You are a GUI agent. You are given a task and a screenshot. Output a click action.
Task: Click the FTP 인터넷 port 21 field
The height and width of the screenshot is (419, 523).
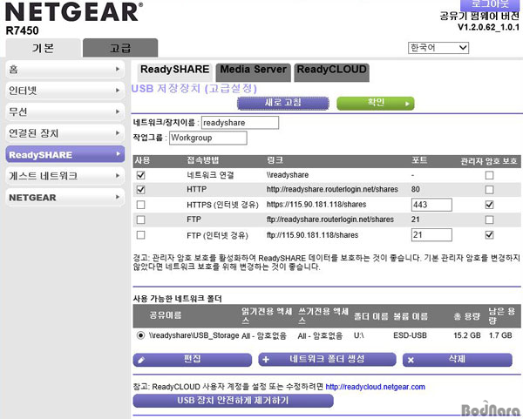pyautogui.click(x=431, y=235)
